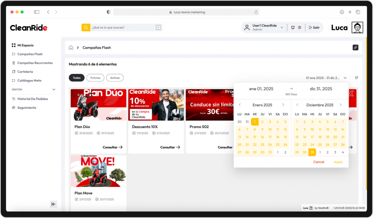Image resolution: width=373 pixels, height=218 pixels.
Task: Click the sort order icon
Action: pyautogui.click(x=357, y=78)
